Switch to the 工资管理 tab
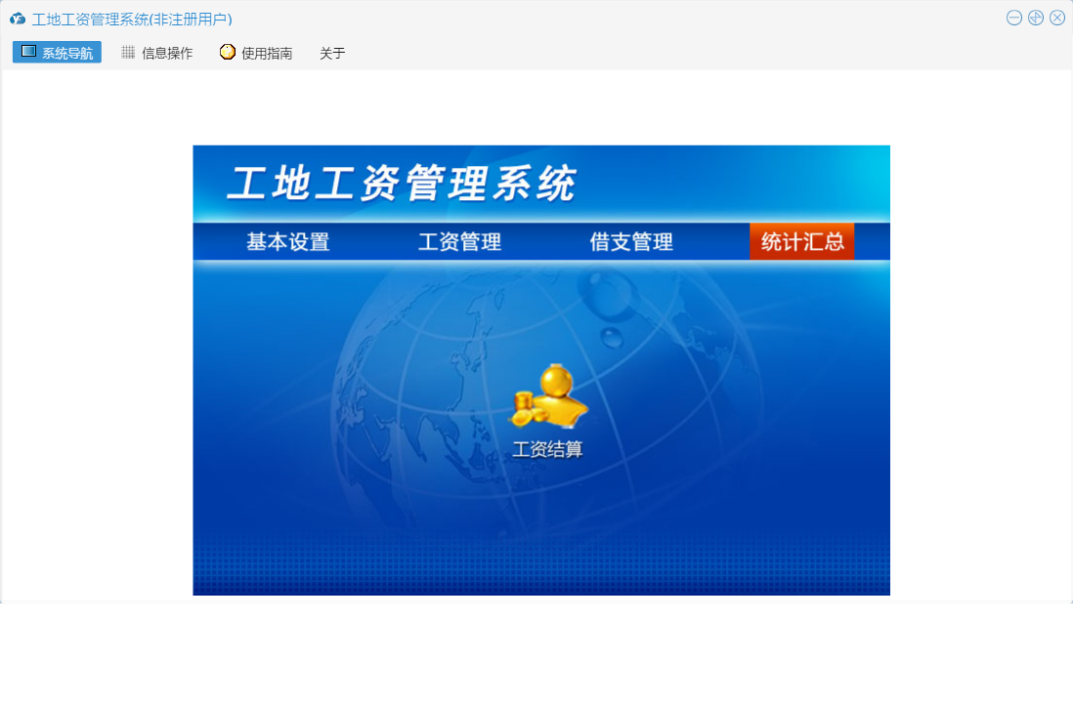 (459, 242)
